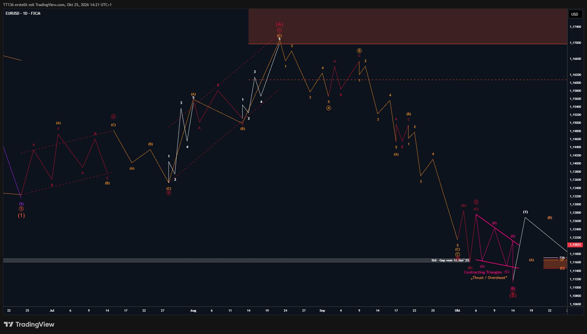Click the white (1) wave label near October peak
Screen dimensions: 587x334
[525, 212]
